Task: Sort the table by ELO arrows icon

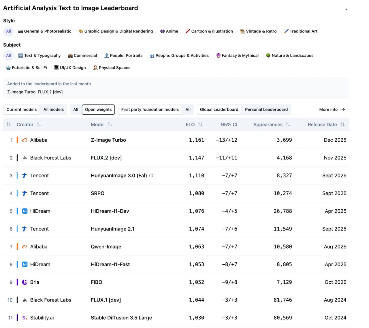Action: tap(200, 124)
